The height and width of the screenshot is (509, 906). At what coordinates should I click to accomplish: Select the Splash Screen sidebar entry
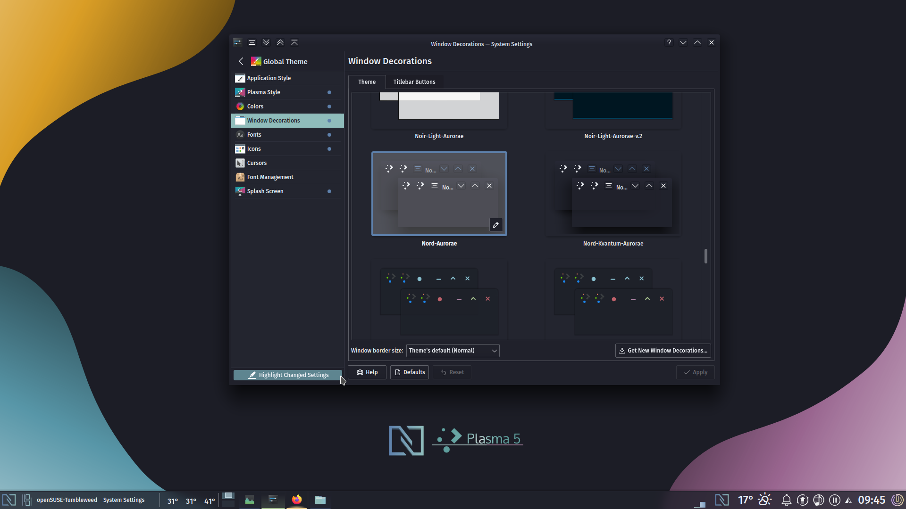point(287,191)
